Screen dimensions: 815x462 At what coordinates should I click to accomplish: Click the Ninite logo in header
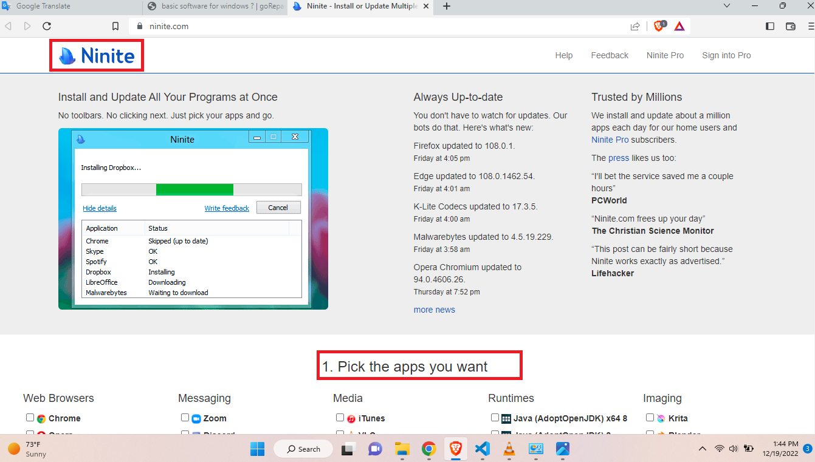[97, 56]
